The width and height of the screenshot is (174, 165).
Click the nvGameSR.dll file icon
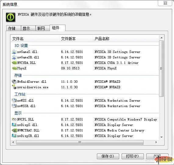[x=14, y=57]
